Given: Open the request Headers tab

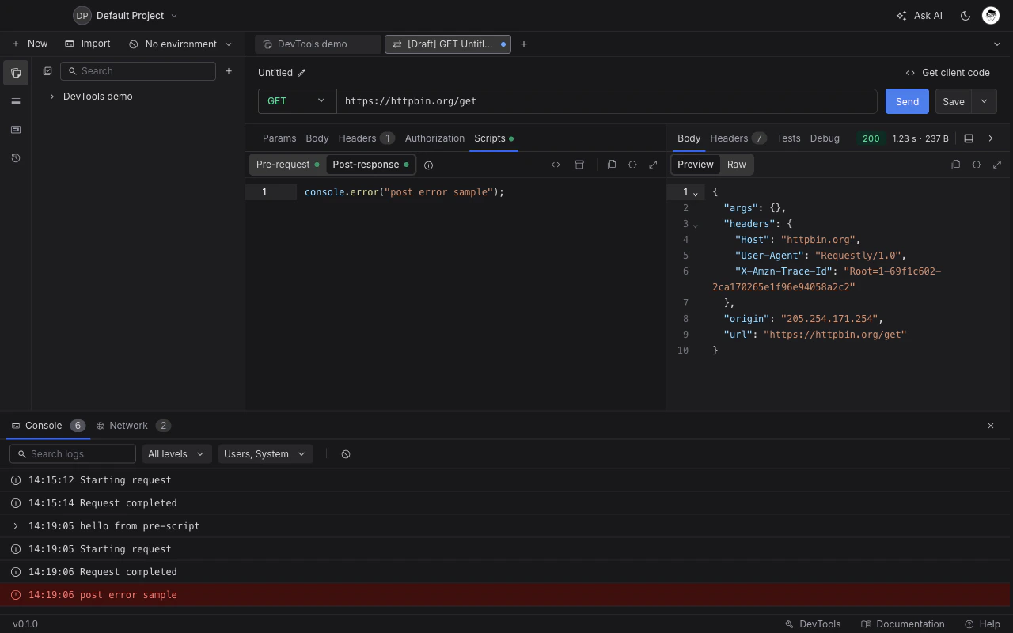Looking at the screenshot, I should pyautogui.click(x=366, y=138).
